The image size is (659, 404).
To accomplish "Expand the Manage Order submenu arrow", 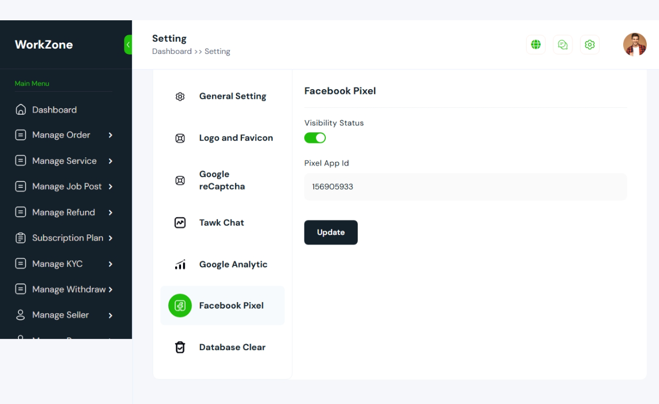I will click(111, 135).
